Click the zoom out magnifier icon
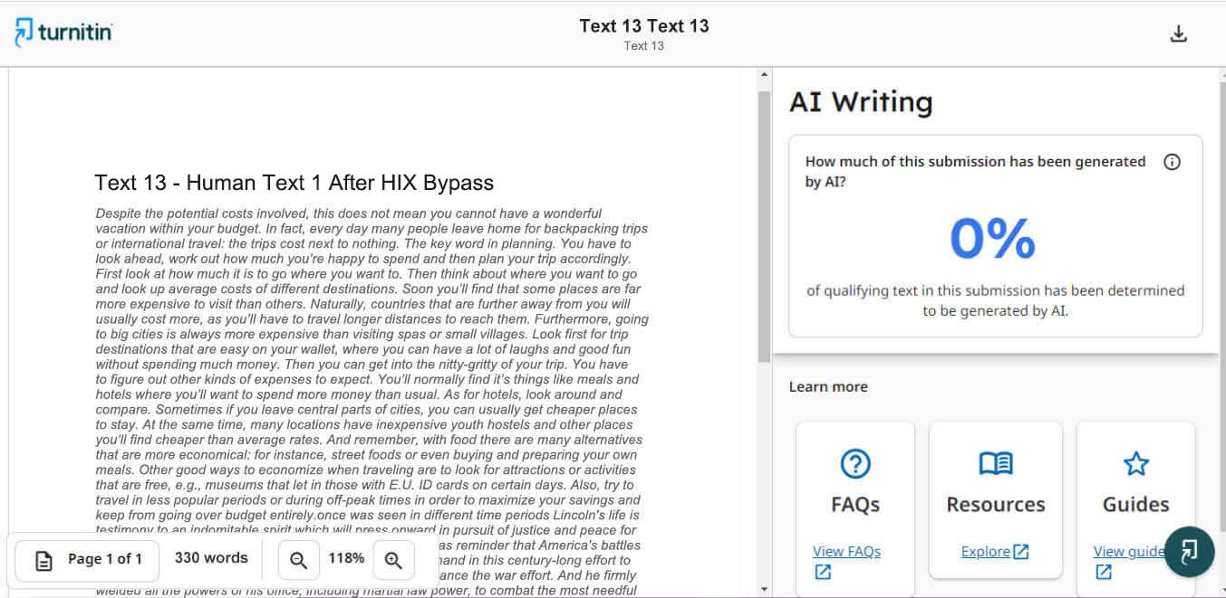The height and width of the screenshot is (598, 1226). click(x=298, y=560)
